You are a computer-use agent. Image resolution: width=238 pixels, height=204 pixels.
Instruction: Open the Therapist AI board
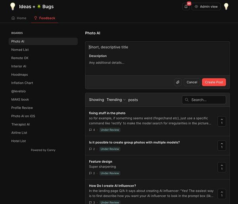(x=21, y=124)
